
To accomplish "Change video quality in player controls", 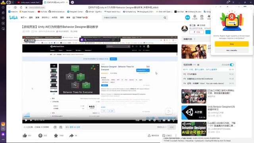I will click(x=137, y=120).
